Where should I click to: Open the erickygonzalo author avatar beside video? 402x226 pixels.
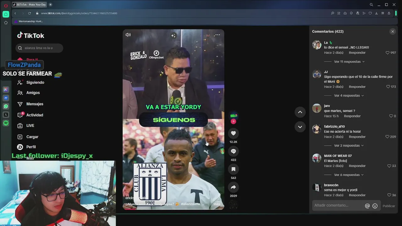[233, 116]
